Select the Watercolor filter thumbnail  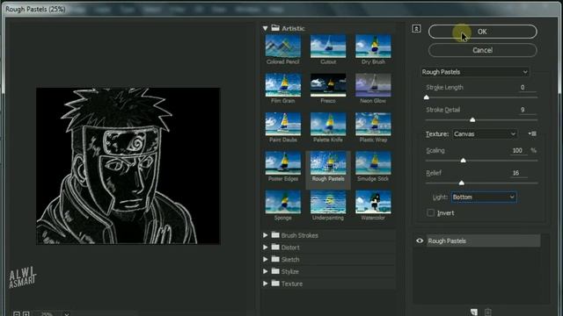click(x=373, y=202)
